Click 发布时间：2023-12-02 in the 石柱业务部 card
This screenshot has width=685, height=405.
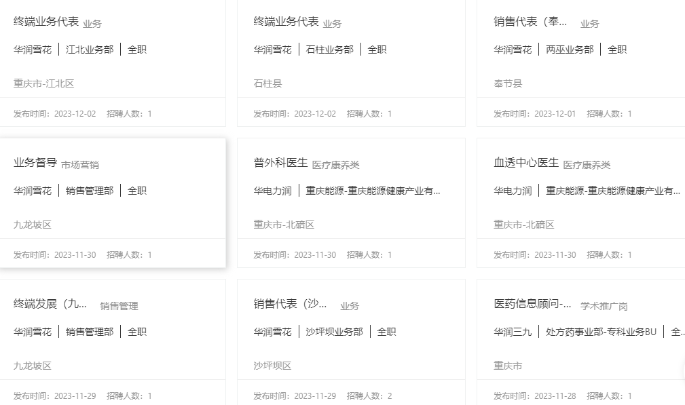(295, 114)
